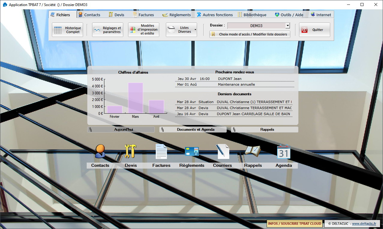Click Quitter to exit the application
Screen dimensions: 383x229
pos(315,30)
